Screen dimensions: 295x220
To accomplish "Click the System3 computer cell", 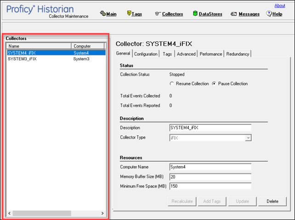I will tap(81, 59).
